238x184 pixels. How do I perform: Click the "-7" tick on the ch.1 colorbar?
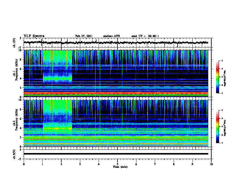tap(222, 93)
